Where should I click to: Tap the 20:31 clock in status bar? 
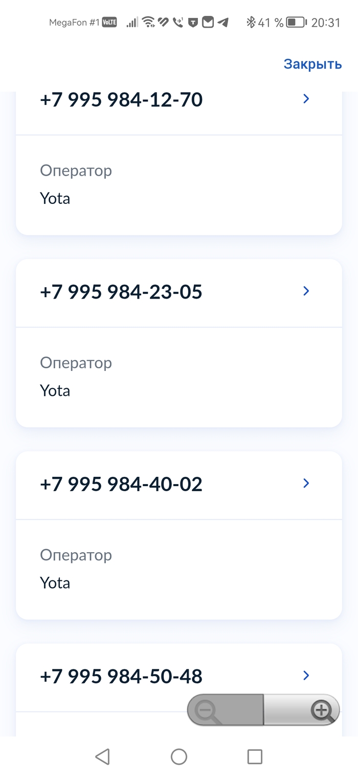(x=326, y=22)
